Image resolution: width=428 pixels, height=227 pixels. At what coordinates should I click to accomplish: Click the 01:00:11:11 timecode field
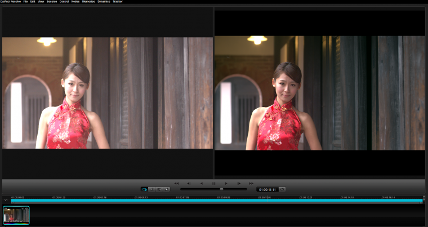(x=267, y=190)
